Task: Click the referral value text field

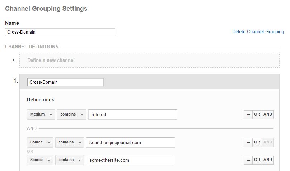Action: [x=133, y=114]
